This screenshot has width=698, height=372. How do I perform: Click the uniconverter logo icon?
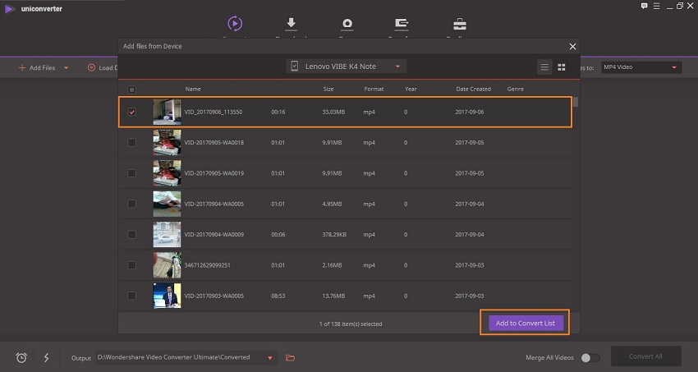click(x=9, y=9)
